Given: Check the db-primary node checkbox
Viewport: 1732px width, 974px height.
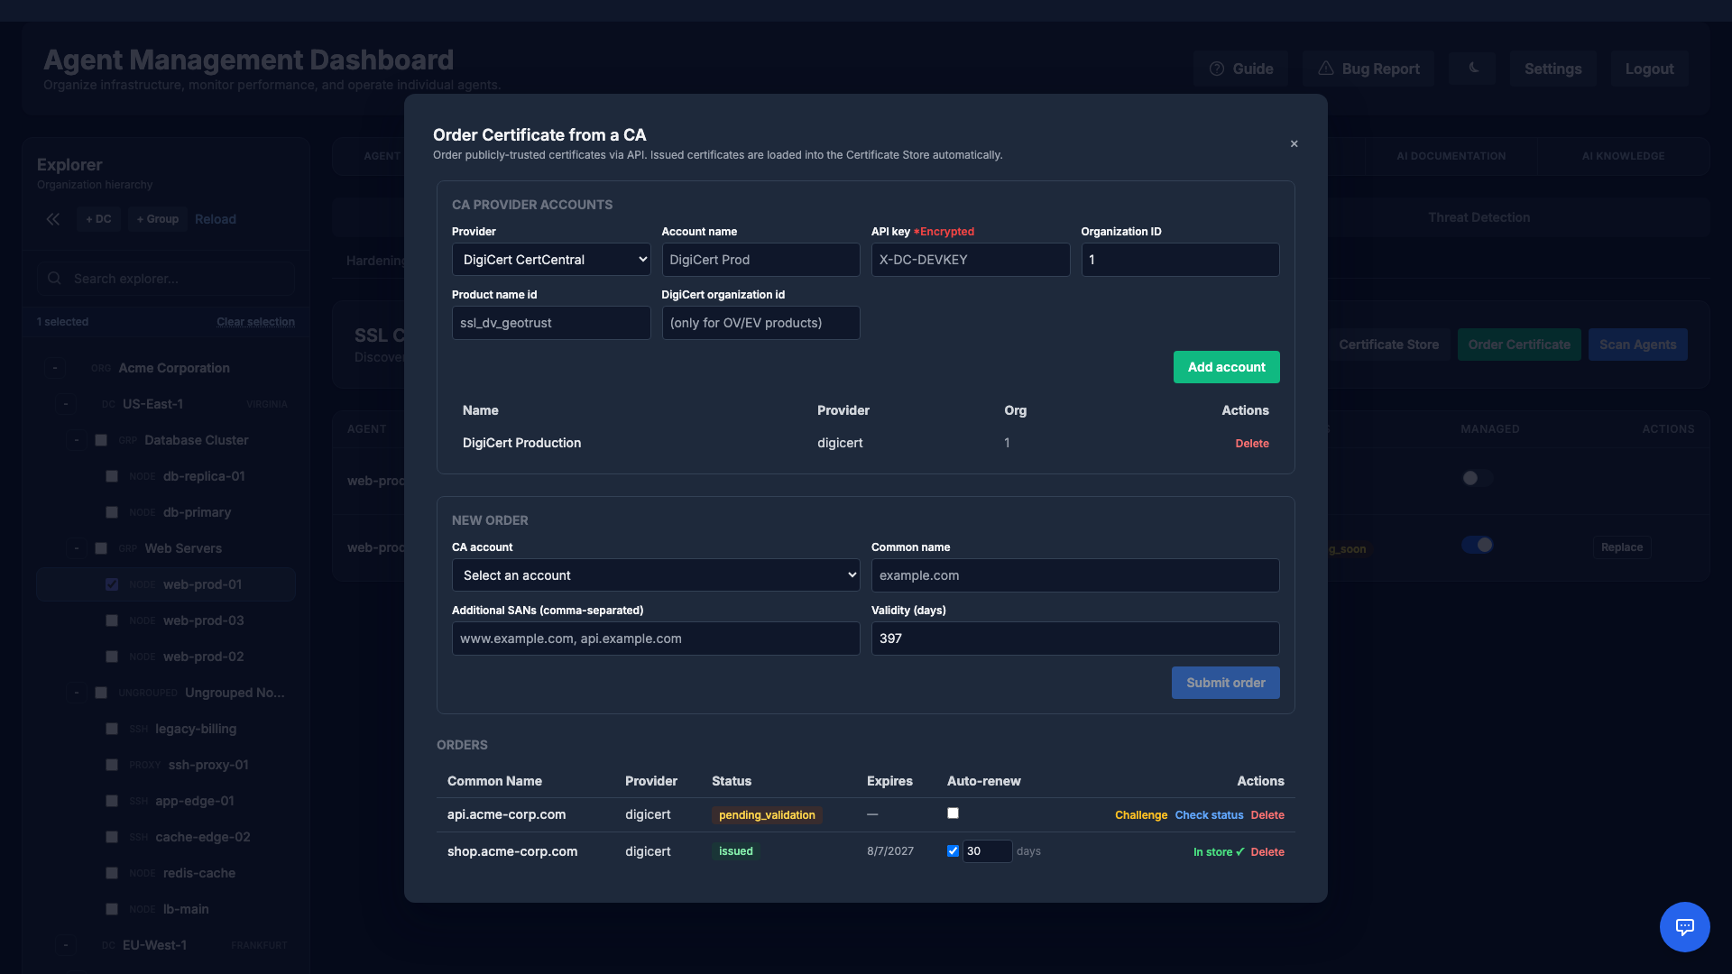Looking at the screenshot, I should click(112, 512).
